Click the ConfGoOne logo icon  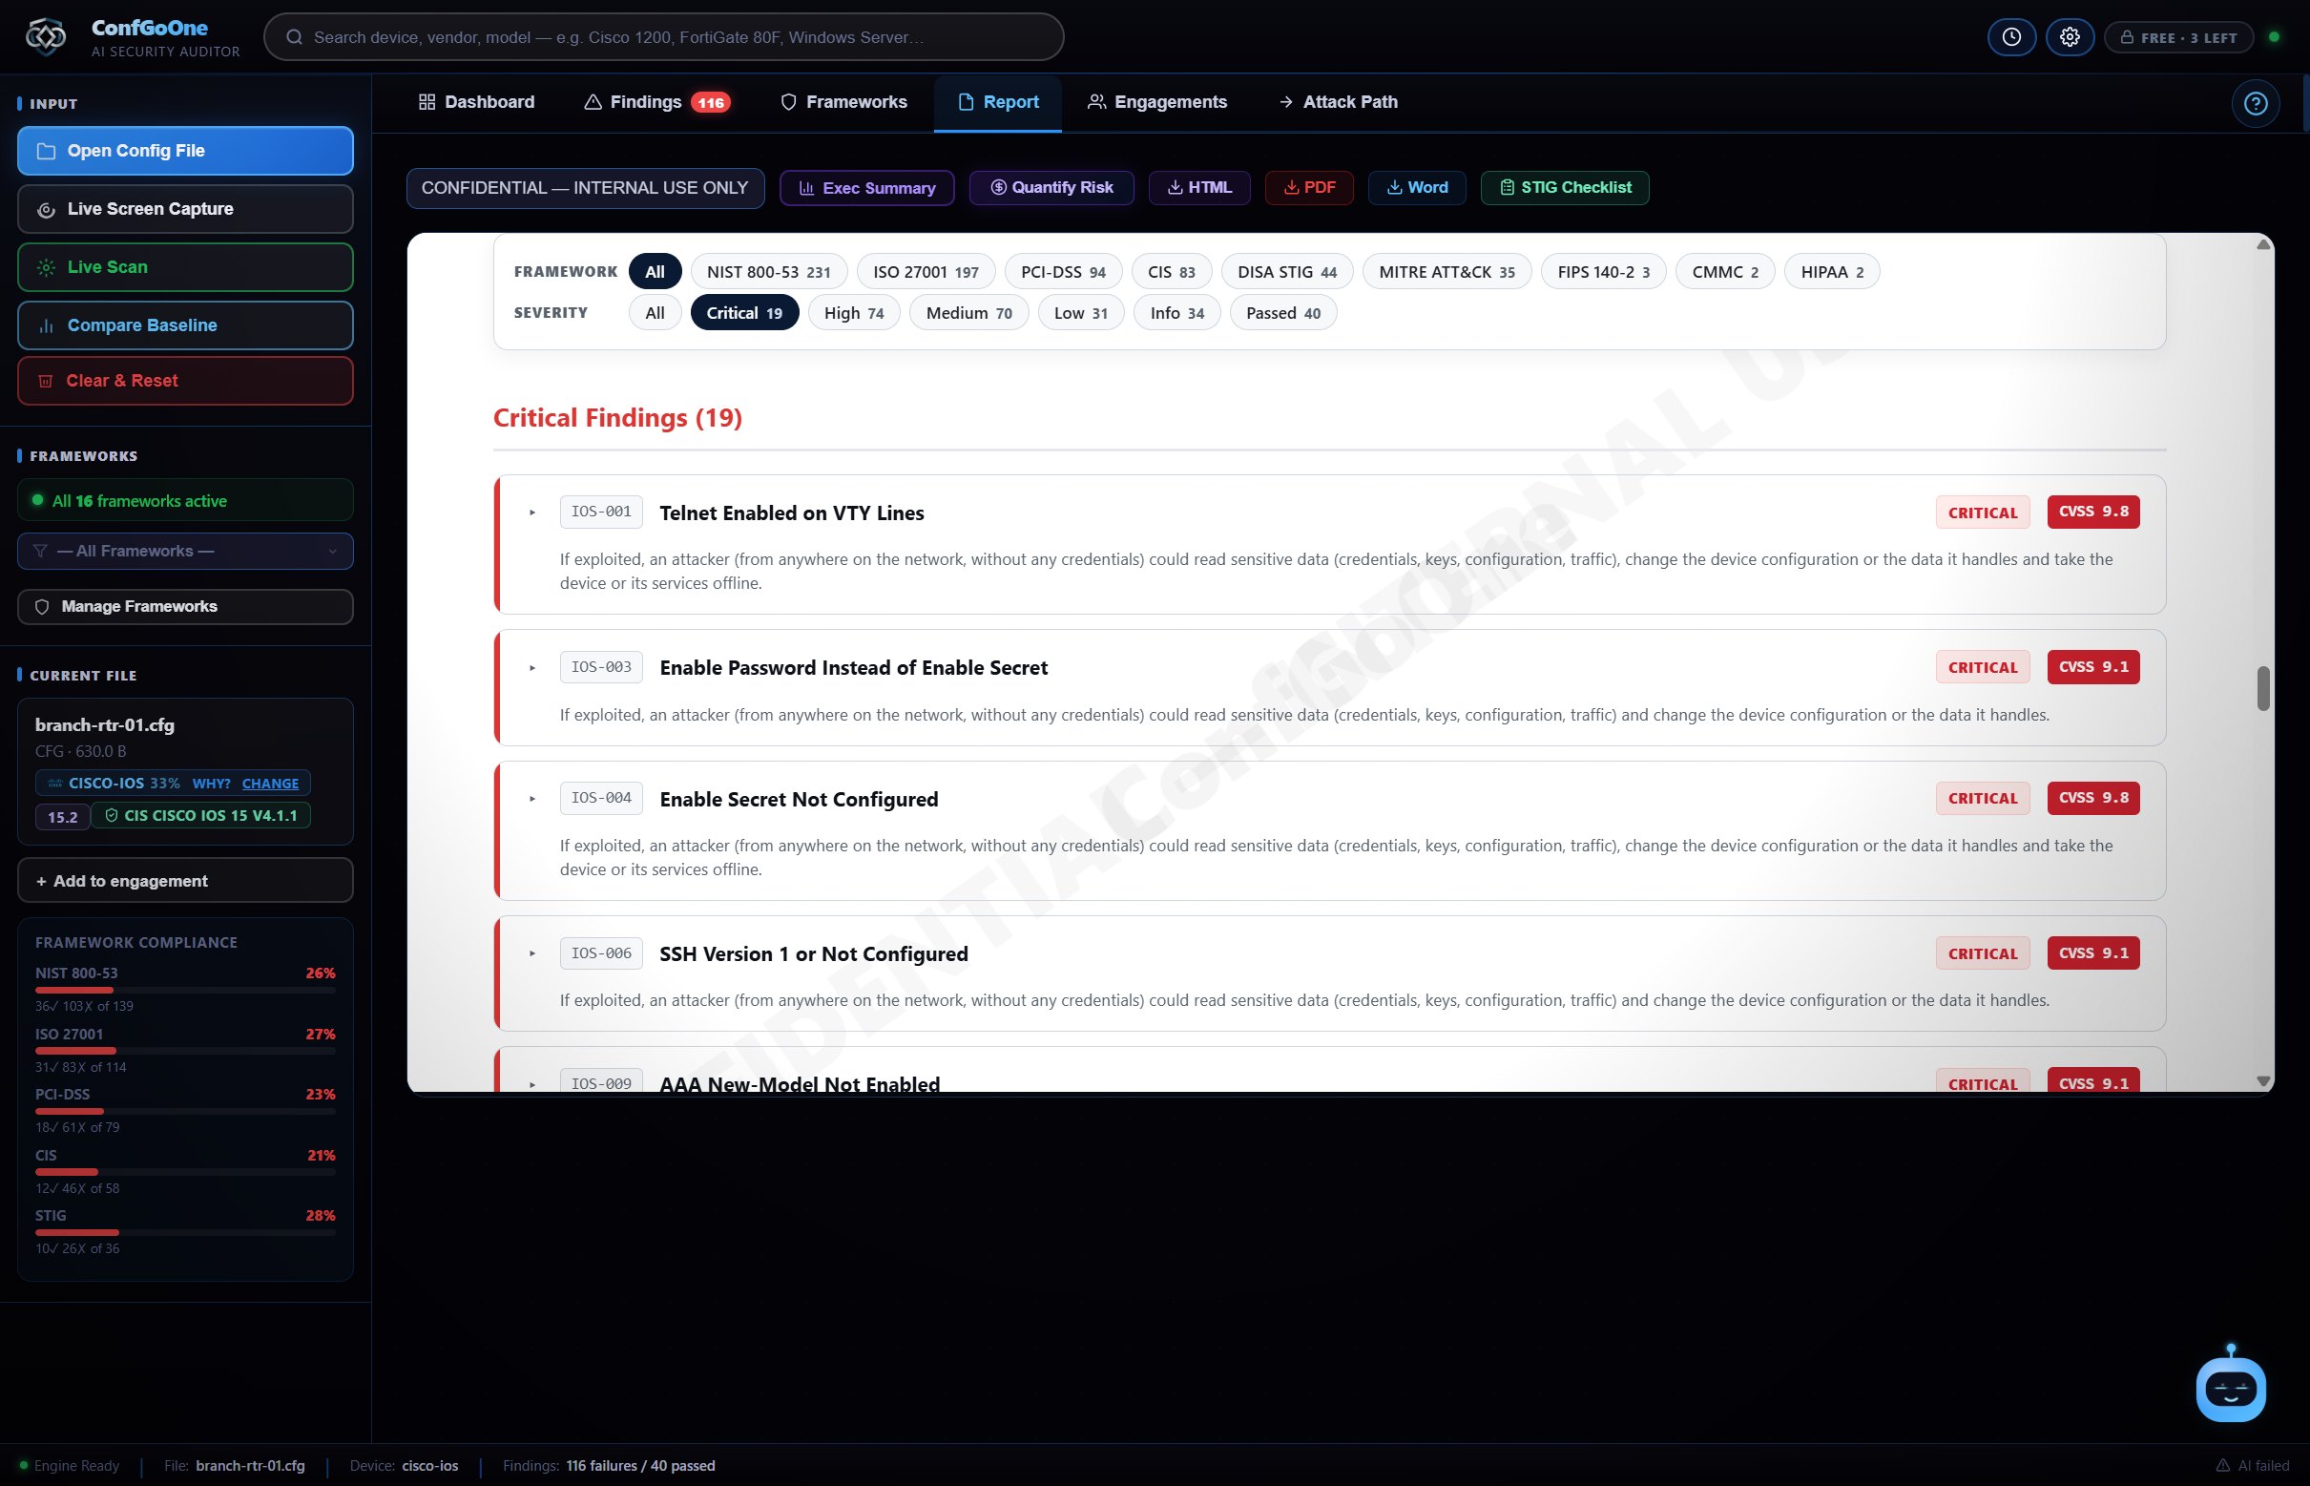click(x=46, y=36)
